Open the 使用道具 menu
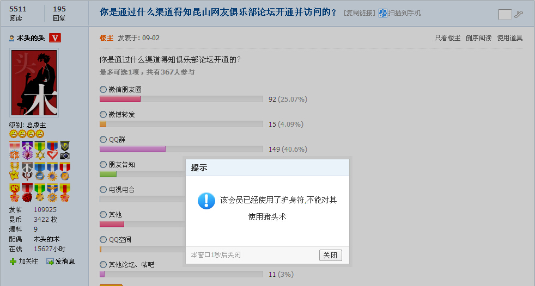This screenshot has height=286, width=535. coord(509,38)
